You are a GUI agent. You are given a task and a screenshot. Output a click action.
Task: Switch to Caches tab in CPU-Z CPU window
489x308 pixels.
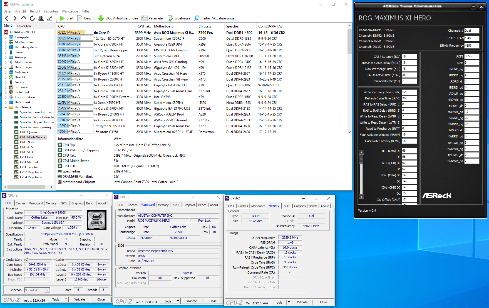(x=21, y=203)
